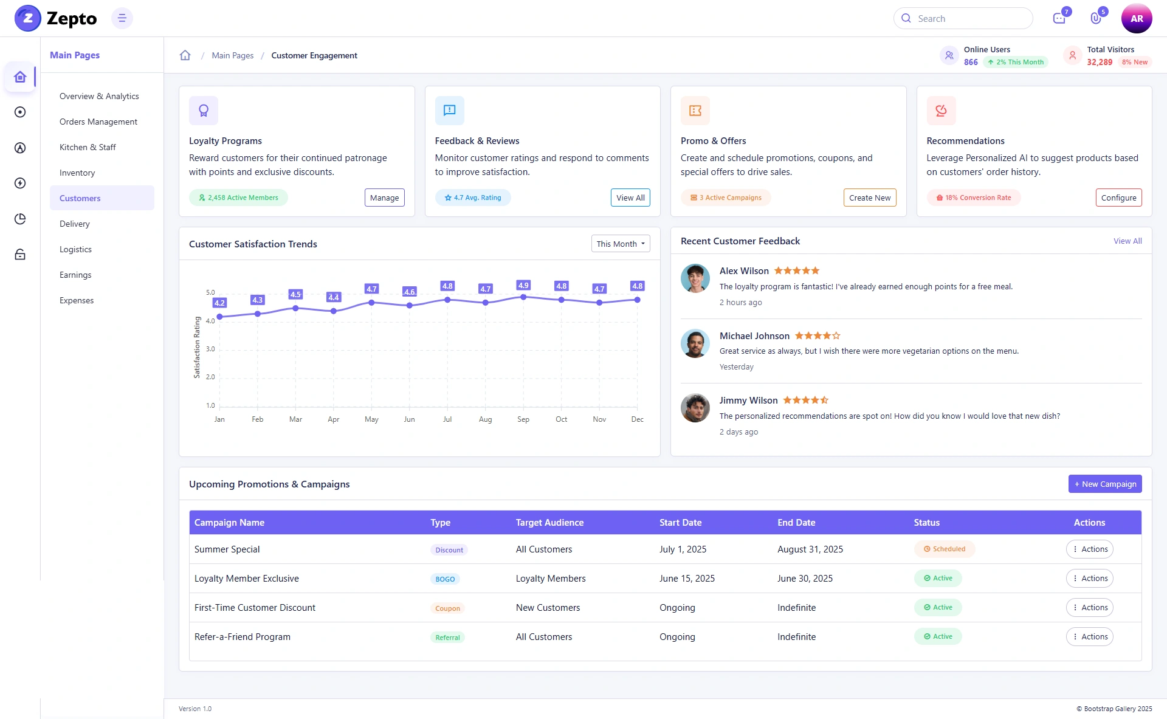The image size is (1167, 719).
Task: Click the home icon in the breadcrumb
Action: click(185, 55)
